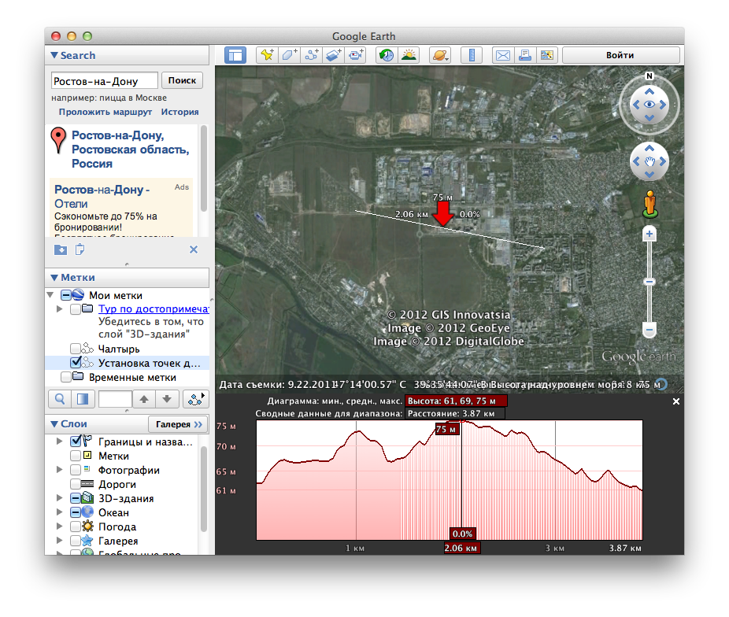Start recording a tour with the camera icon
This screenshot has width=729, height=617.
(x=356, y=55)
